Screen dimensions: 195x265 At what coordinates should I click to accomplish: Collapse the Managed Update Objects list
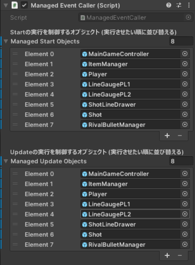[x=6, y=161]
